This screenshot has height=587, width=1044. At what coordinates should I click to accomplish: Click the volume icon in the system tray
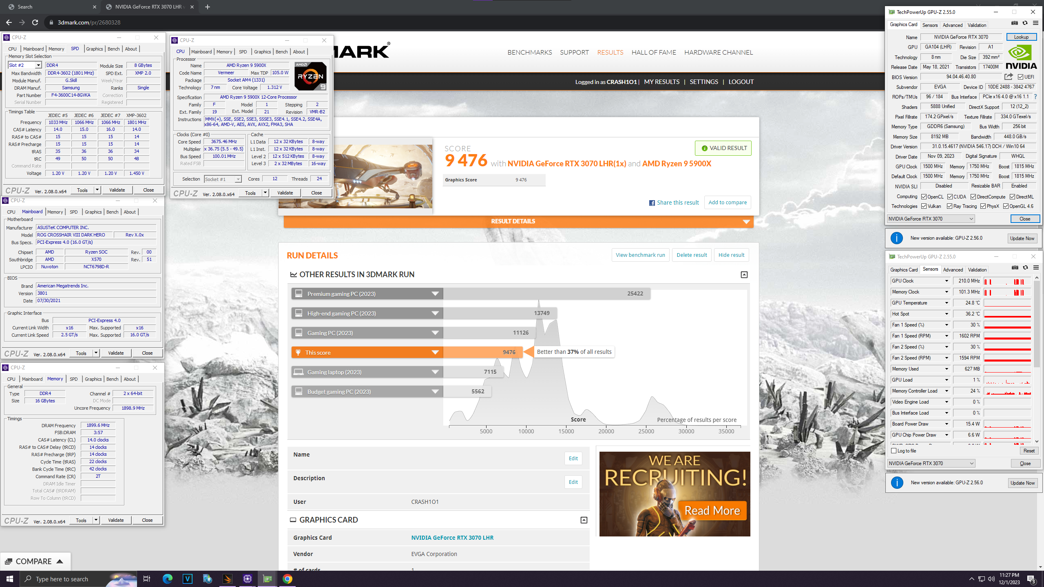point(991,579)
